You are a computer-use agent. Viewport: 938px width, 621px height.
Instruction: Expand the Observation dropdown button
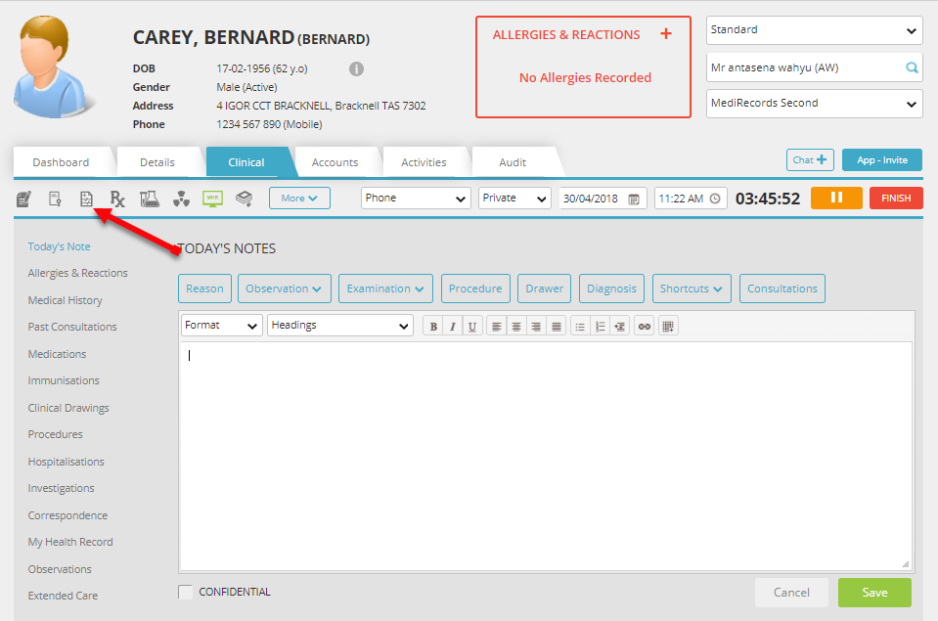point(284,288)
